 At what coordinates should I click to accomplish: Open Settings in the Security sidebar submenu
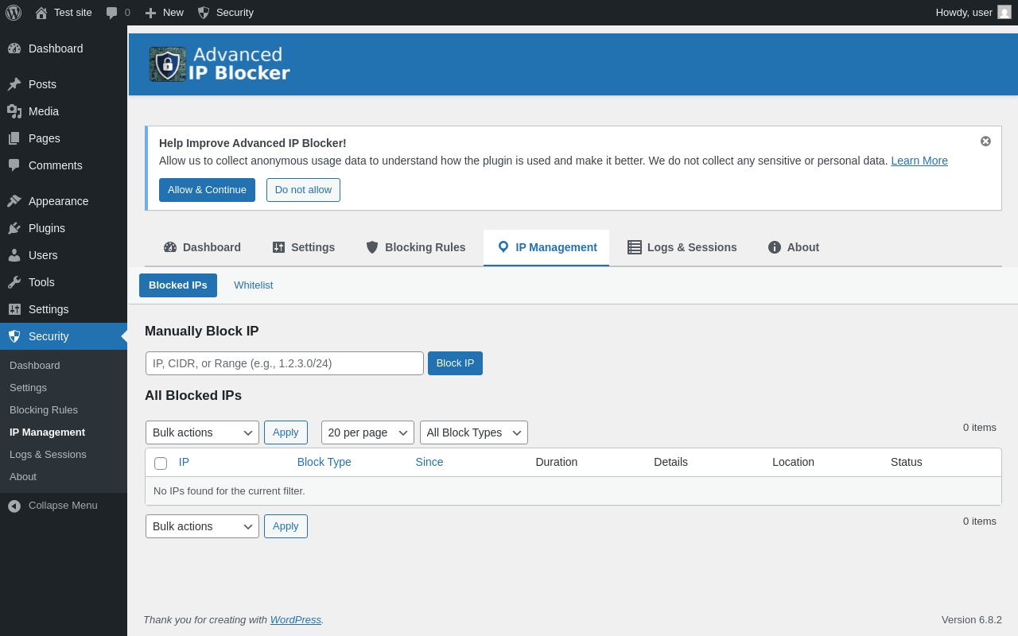click(x=28, y=388)
